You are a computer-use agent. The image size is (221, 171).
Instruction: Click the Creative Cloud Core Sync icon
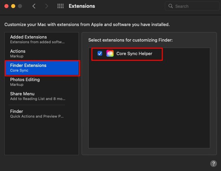[110, 53]
